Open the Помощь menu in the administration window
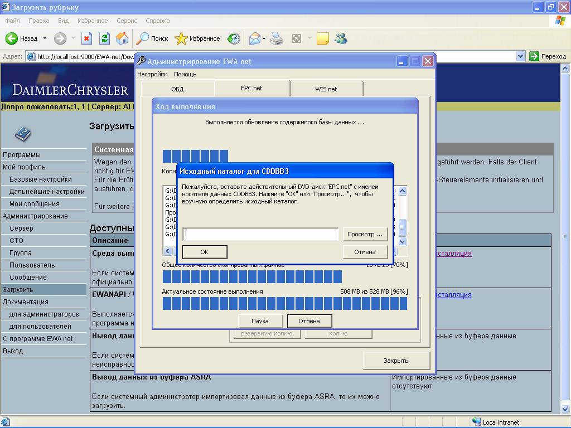The height and width of the screenshot is (428, 571). pyautogui.click(x=185, y=74)
